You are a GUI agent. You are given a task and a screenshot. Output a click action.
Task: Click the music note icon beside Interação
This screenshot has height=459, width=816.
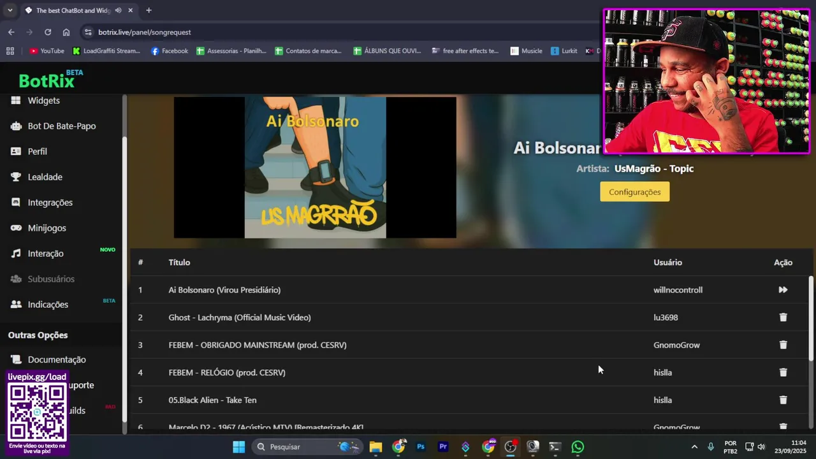pyautogui.click(x=15, y=254)
